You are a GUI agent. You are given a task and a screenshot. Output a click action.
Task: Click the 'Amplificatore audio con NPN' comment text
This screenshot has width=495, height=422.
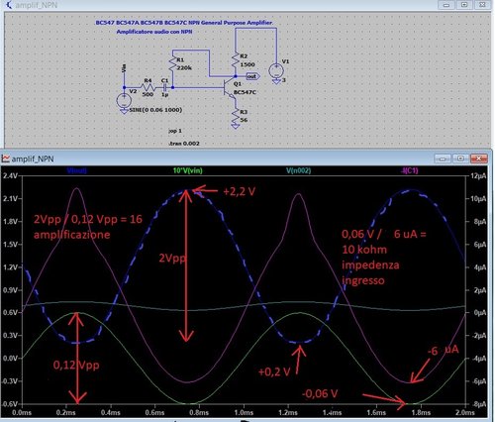coord(154,32)
